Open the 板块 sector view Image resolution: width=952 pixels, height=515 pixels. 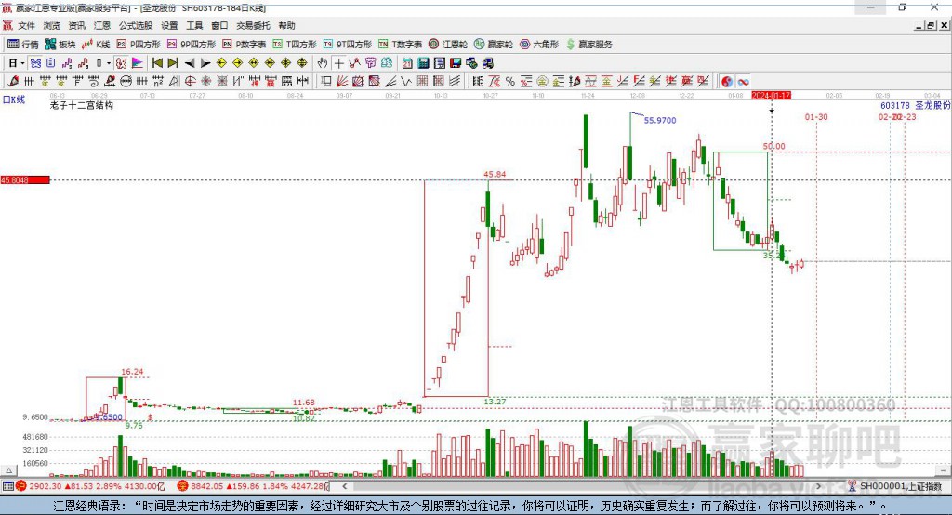coord(59,45)
